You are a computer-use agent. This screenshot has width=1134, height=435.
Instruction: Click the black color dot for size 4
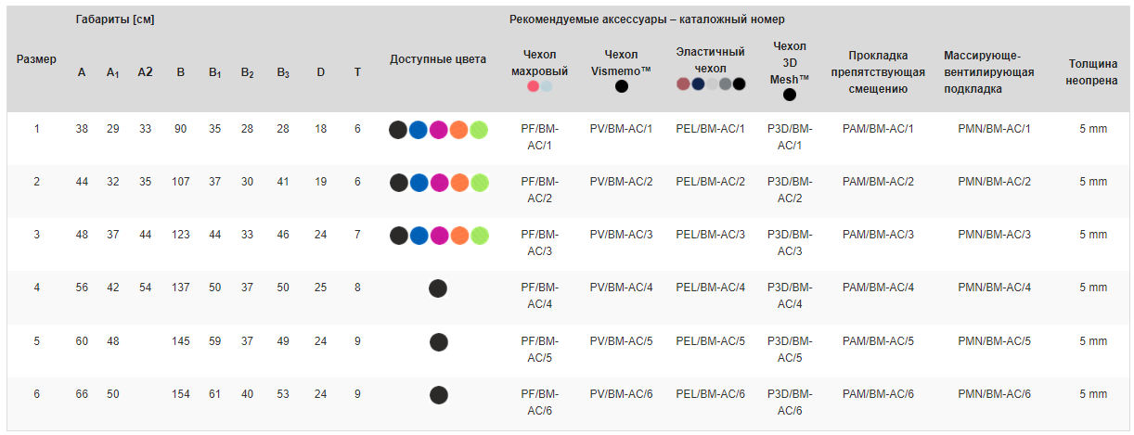point(438,288)
